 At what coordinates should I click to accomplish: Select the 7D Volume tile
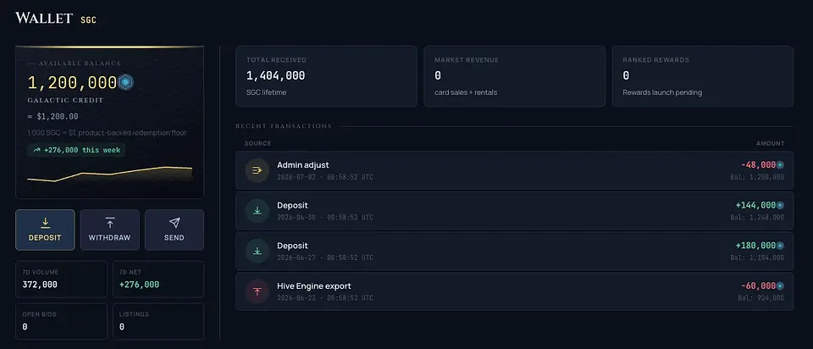(61, 279)
